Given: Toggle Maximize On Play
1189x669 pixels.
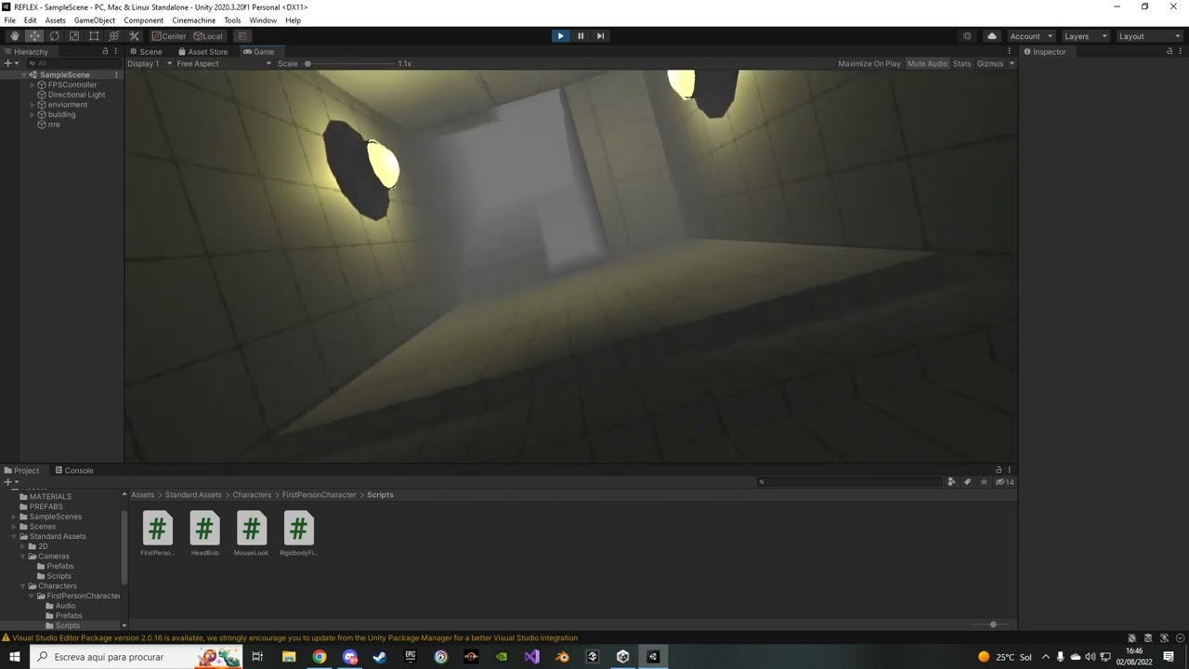Looking at the screenshot, I should tap(869, 64).
